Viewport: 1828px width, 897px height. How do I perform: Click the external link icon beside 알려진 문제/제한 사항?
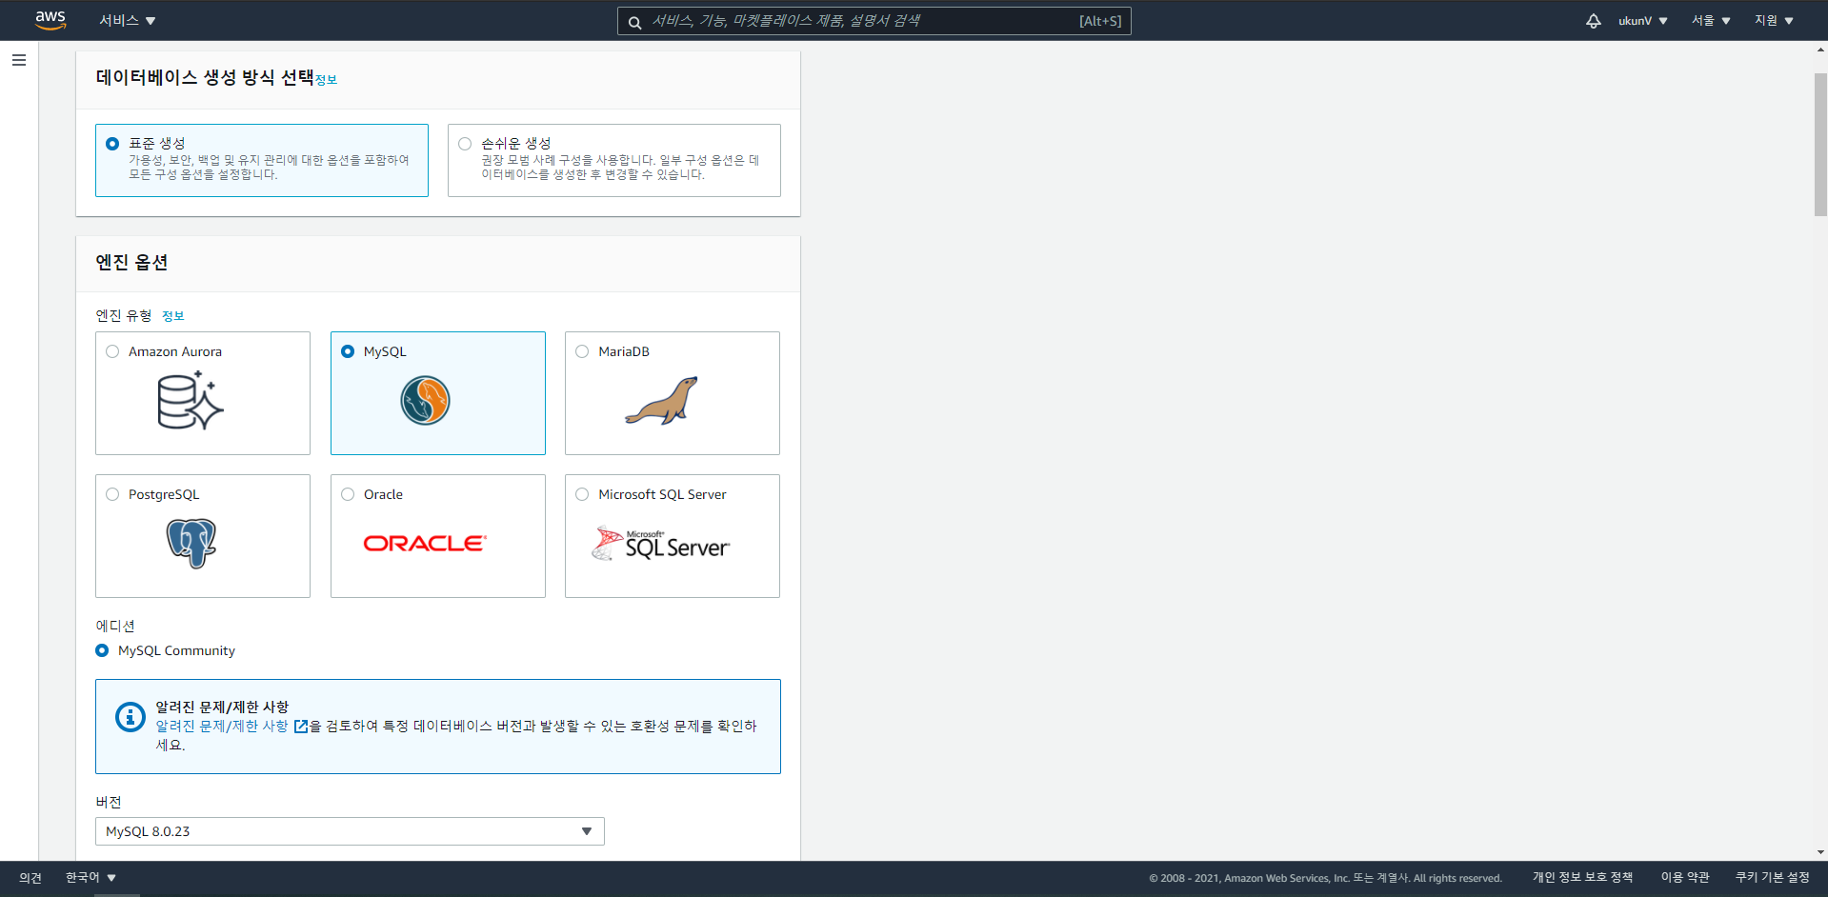coord(301,727)
